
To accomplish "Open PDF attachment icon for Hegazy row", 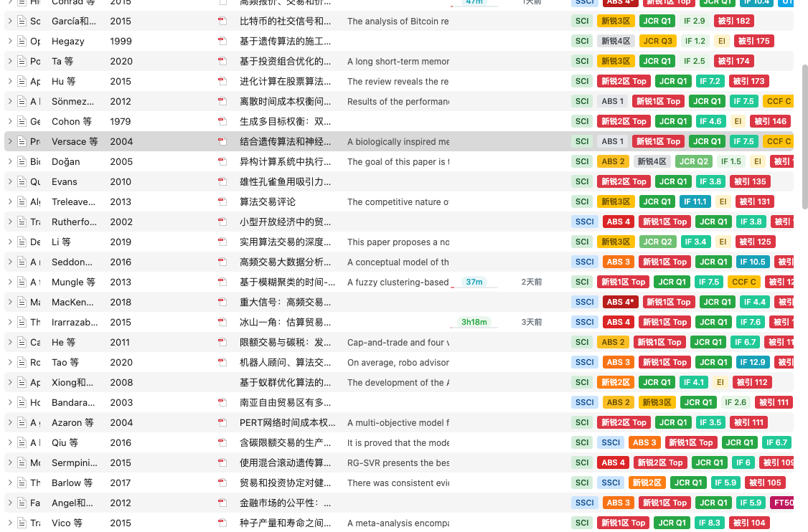I will click(x=222, y=41).
